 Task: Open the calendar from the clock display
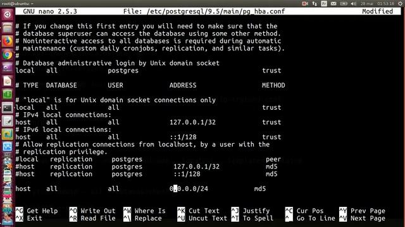[x=377, y=4]
